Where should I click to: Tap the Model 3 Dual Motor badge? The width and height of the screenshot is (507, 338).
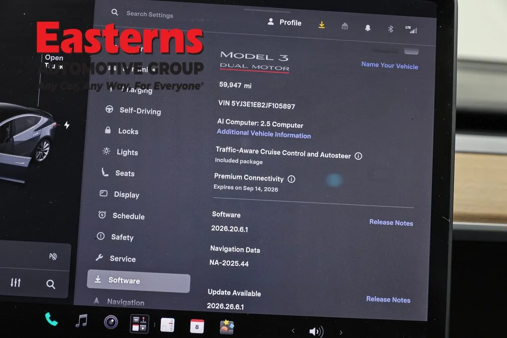click(x=254, y=61)
